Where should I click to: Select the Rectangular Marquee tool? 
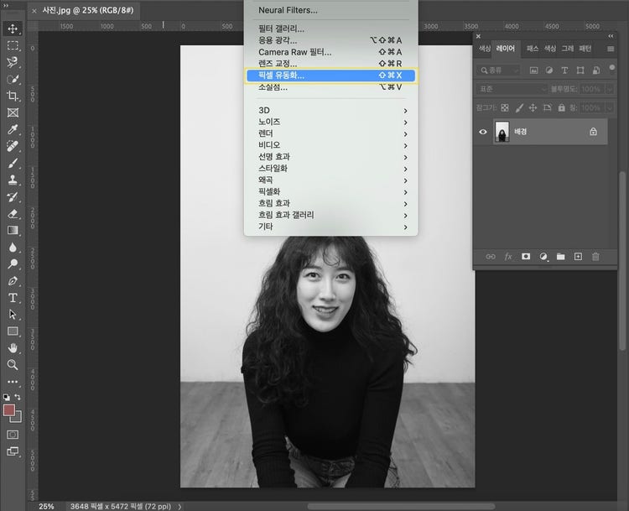(x=13, y=45)
